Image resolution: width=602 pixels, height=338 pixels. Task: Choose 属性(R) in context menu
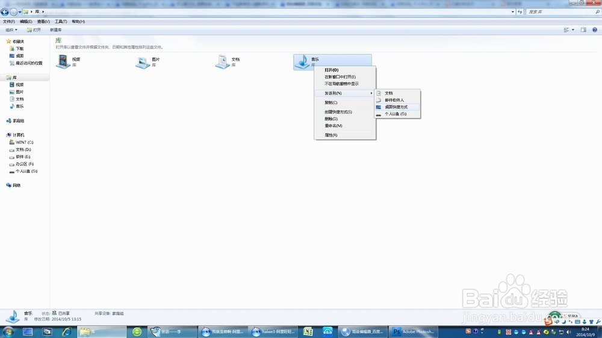(x=345, y=135)
